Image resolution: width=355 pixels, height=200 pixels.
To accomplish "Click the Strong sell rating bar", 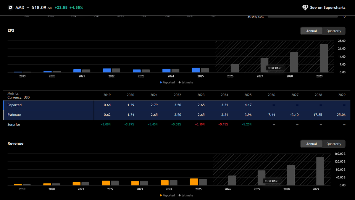I will click(x=303, y=17).
